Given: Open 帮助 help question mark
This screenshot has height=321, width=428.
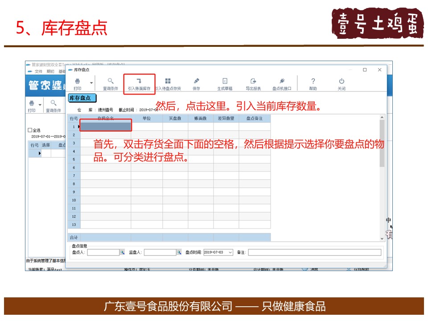Looking at the screenshot, I should pos(313,82).
